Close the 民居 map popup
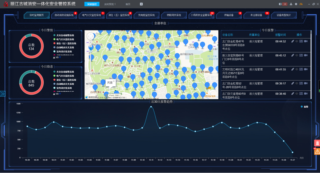 [x=114, y=81]
